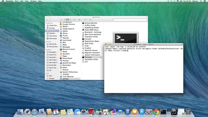208x117 pixels.
Task: Open Spotlight search in menu bar
Action: (201, 1)
